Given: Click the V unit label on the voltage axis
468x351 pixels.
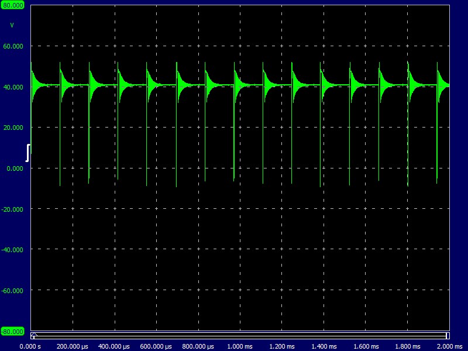Looking at the screenshot, I should tap(12, 25).
